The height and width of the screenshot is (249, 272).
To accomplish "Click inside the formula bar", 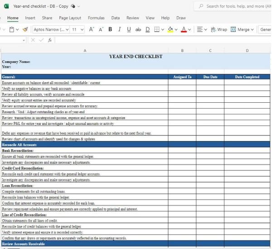I will click(163, 40).
